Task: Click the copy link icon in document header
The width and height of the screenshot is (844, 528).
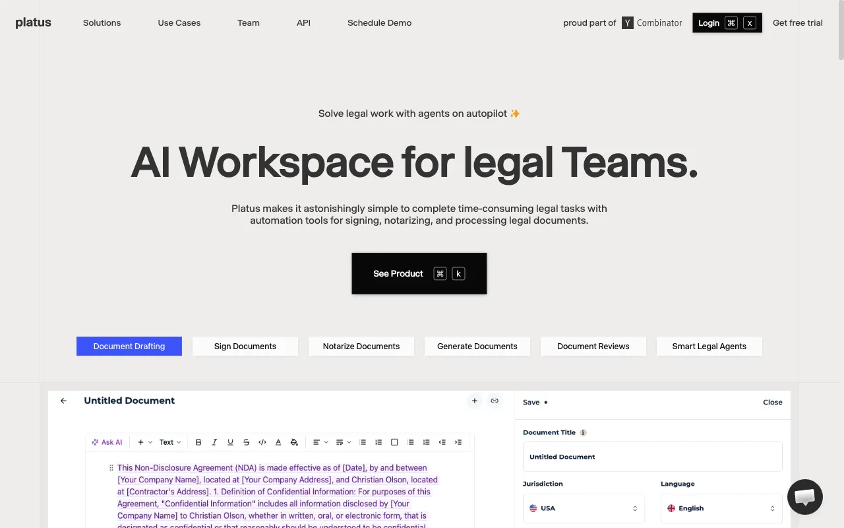Action: pos(495,401)
